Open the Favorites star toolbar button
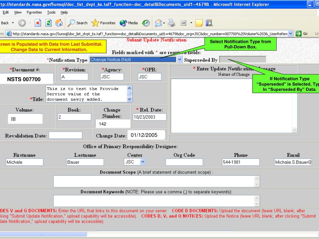 click(103, 23)
